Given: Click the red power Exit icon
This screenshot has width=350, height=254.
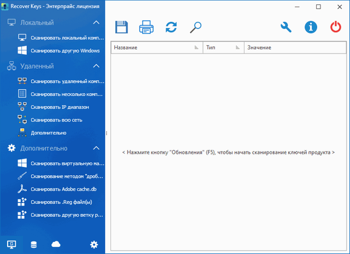Looking at the screenshot, I should point(335,27).
